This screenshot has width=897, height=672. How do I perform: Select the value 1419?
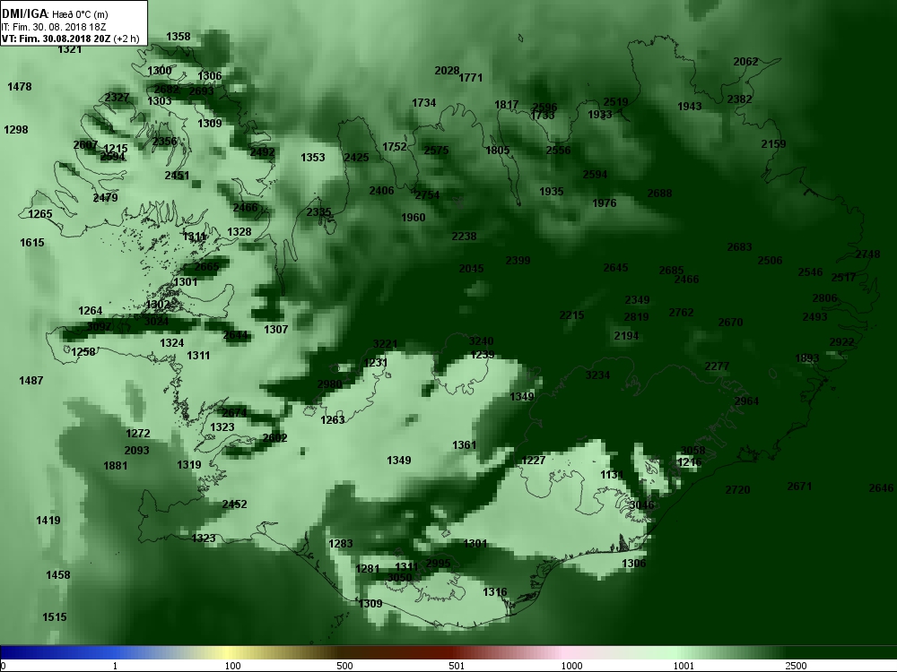click(48, 520)
